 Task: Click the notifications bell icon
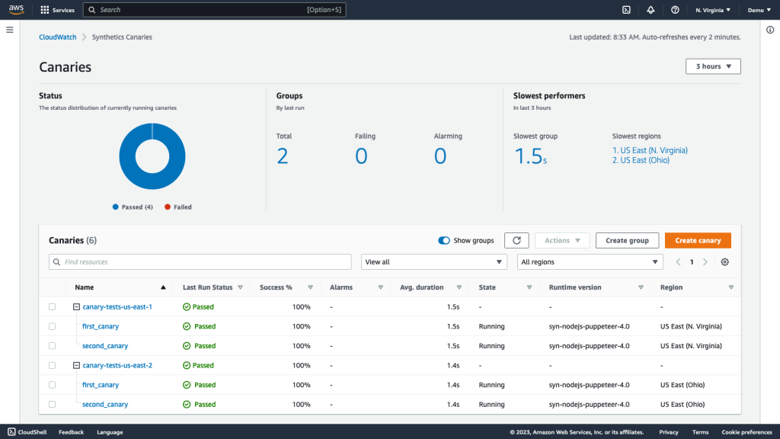click(651, 10)
